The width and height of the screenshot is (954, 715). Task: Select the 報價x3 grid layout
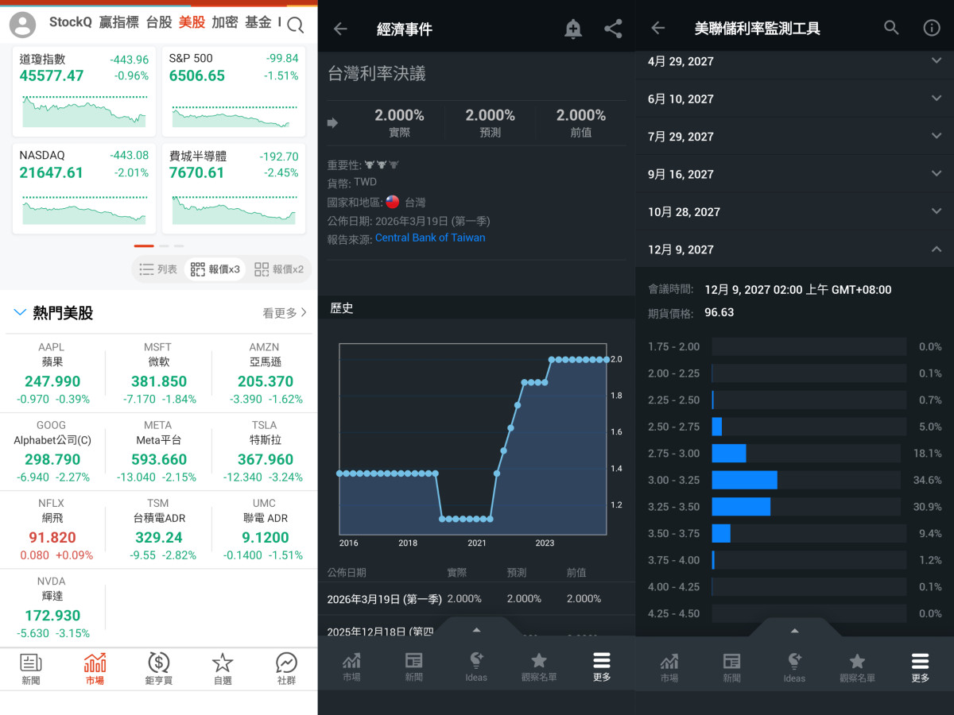[x=215, y=269]
